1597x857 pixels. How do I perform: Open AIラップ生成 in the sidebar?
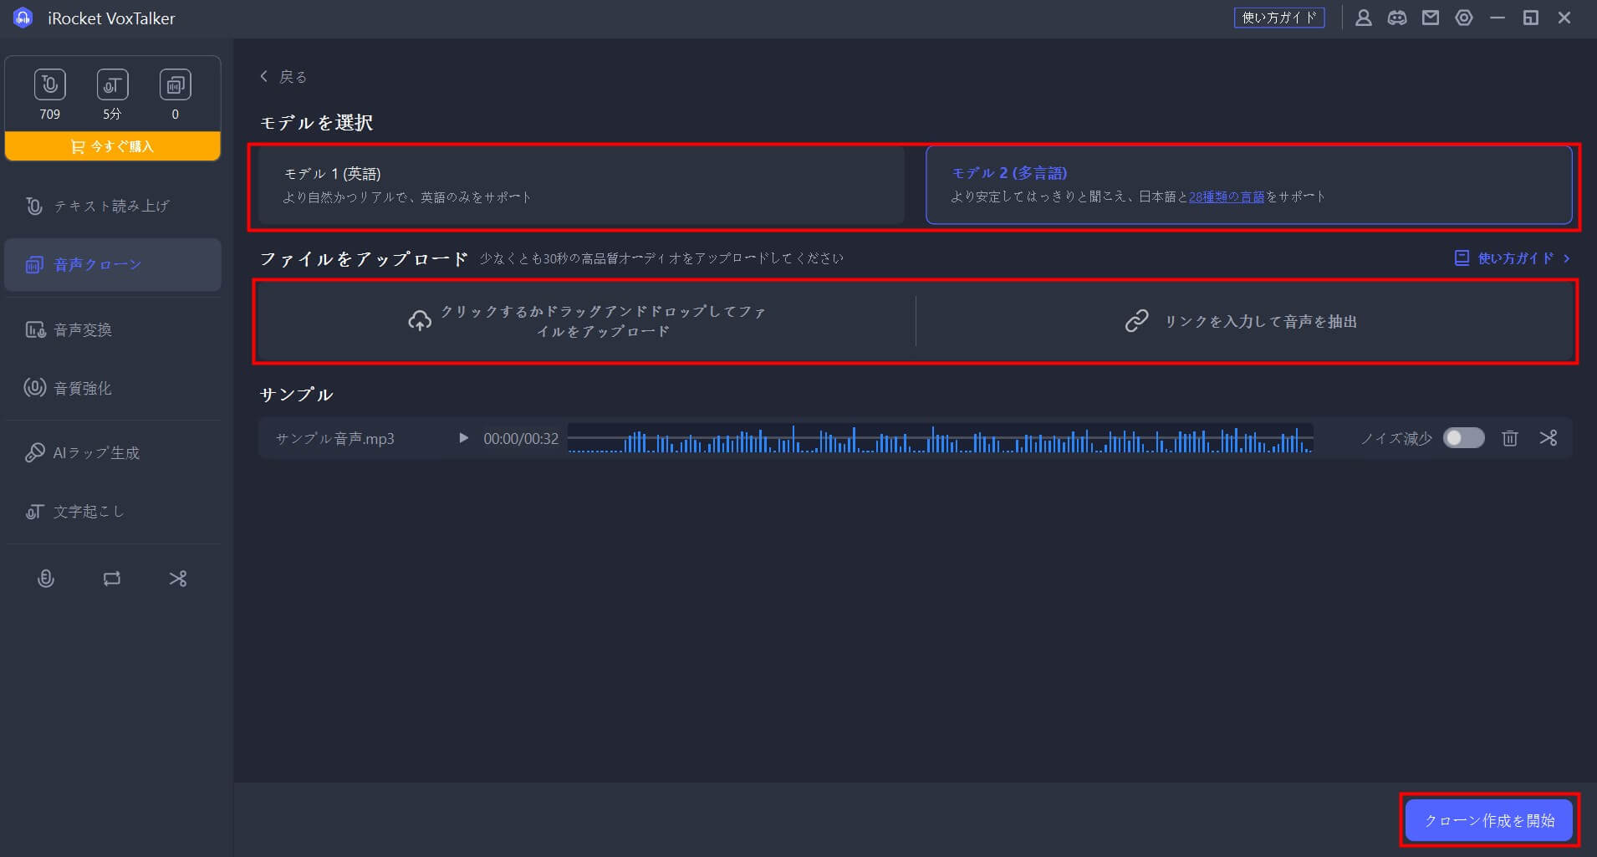pos(113,452)
